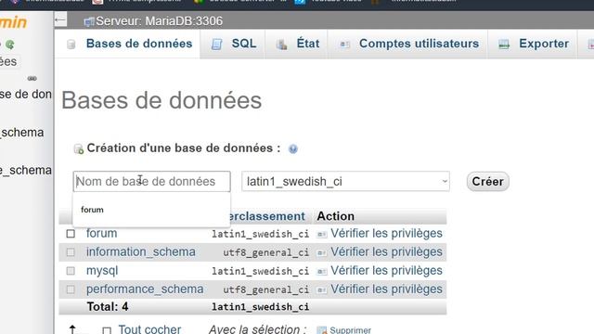
Task: Collapse navigation panel with the arrow icon
Action: pos(60,19)
